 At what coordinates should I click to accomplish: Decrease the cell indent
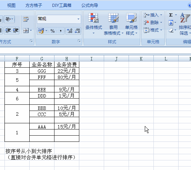point(8,30)
